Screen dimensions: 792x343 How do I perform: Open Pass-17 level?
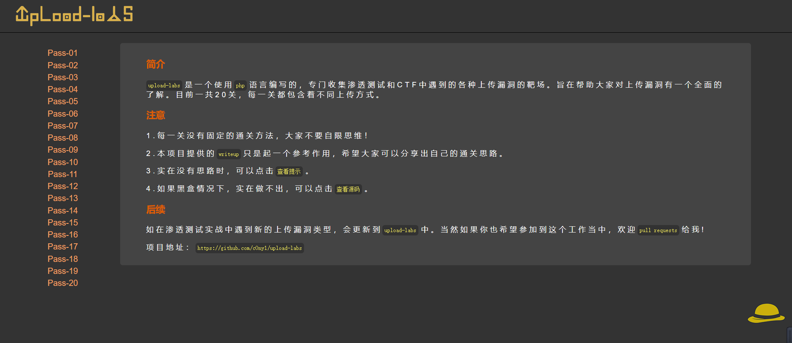coord(63,247)
